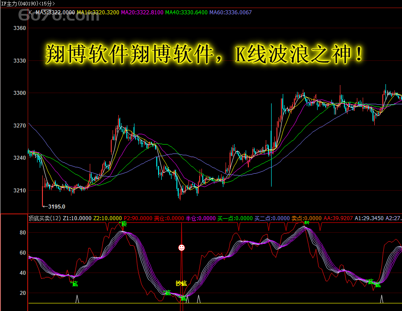Click the green *顶 marker below Z2

coord(123,224)
